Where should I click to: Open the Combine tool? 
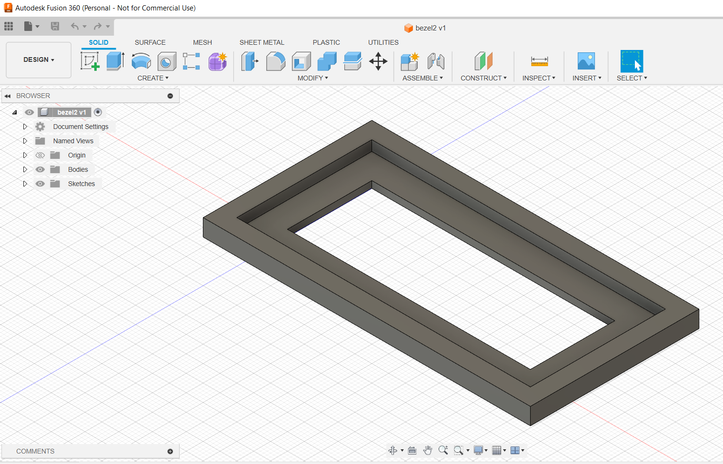[327, 61]
